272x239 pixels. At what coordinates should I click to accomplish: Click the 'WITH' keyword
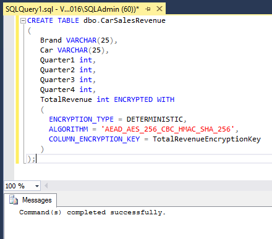click(x=166, y=99)
